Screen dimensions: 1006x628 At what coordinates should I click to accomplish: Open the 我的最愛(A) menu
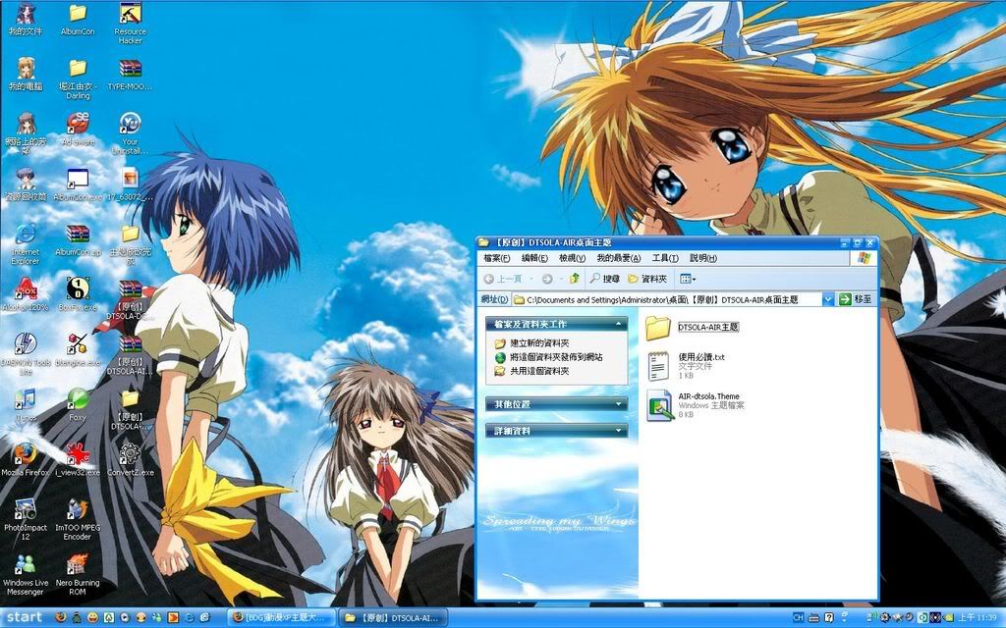coord(619,258)
